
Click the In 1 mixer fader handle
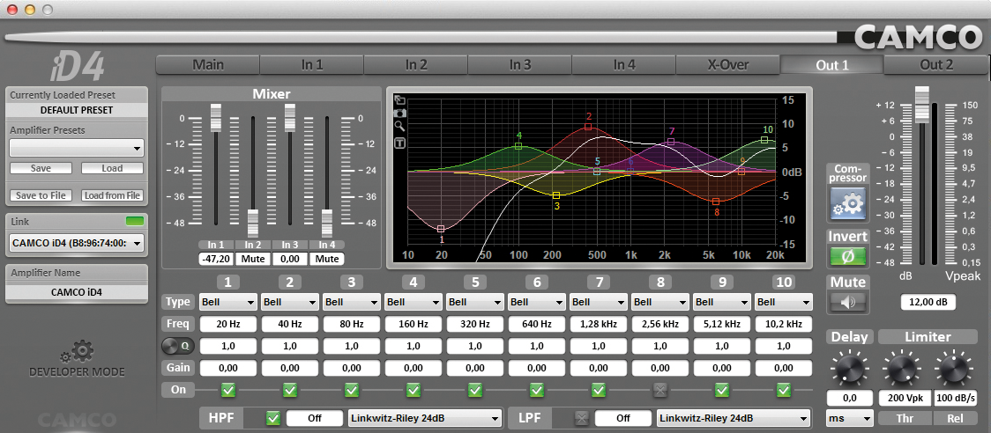pos(216,118)
